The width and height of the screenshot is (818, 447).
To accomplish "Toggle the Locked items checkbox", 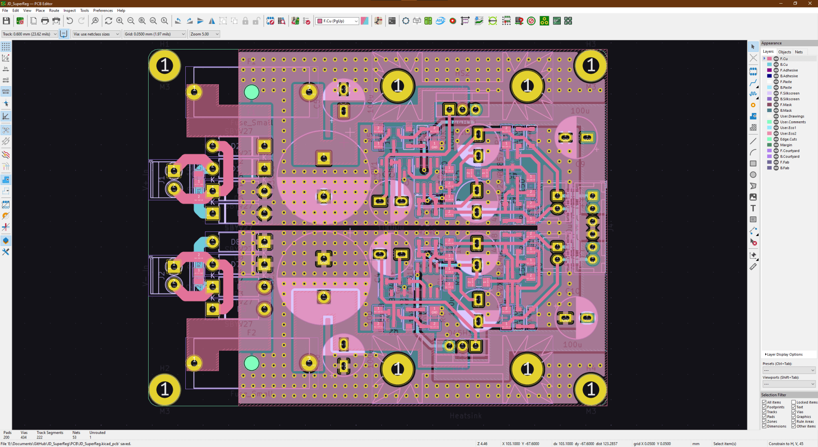I will [x=794, y=402].
